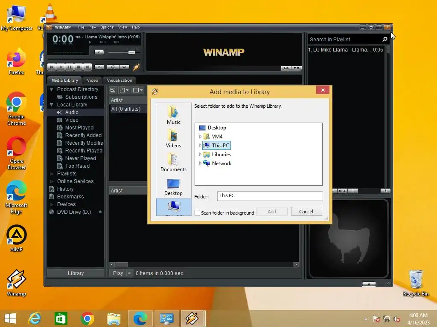This screenshot has height=327, width=437.
Task: Switch to the Visualization tab
Action: [119, 80]
